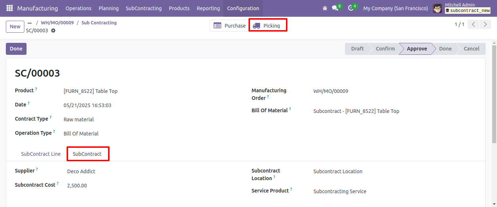Open the Purchase list smart button
Image resolution: width=497 pixels, height=207 pixels.
230,25
